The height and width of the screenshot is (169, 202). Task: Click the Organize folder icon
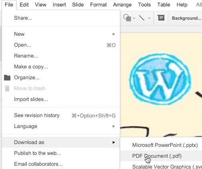click(7, 78)
